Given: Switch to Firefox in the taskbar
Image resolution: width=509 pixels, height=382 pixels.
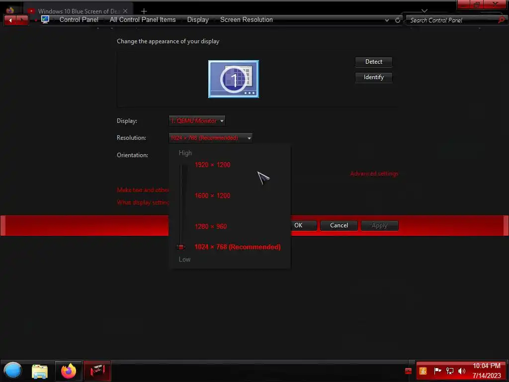Looking at the screenshot, I should click(x=68, y=371).
